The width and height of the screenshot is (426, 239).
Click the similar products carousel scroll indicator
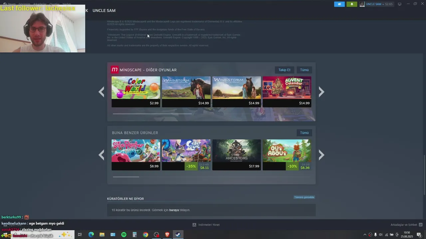point(126,177)
